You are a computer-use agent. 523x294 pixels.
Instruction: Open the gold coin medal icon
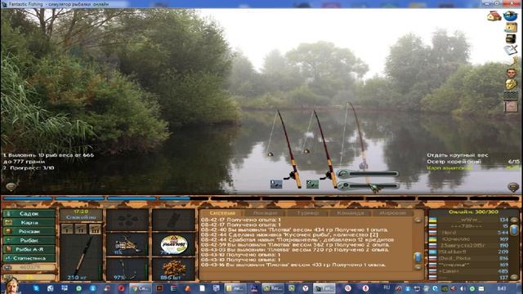click(511, 84)
